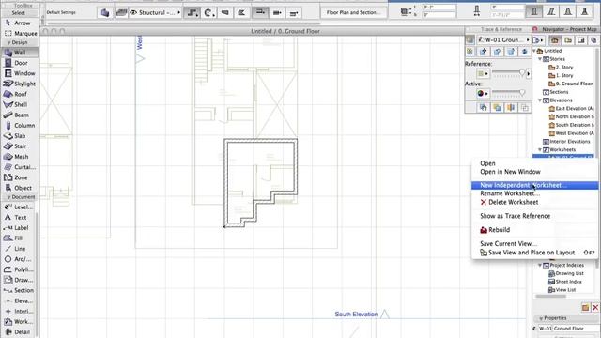Choose the Window tool

19,73
